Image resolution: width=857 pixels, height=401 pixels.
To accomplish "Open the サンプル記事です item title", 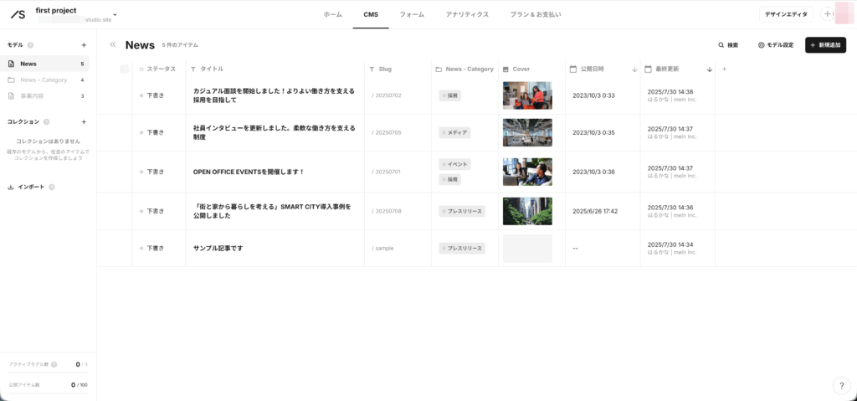I will coord(218,249).
